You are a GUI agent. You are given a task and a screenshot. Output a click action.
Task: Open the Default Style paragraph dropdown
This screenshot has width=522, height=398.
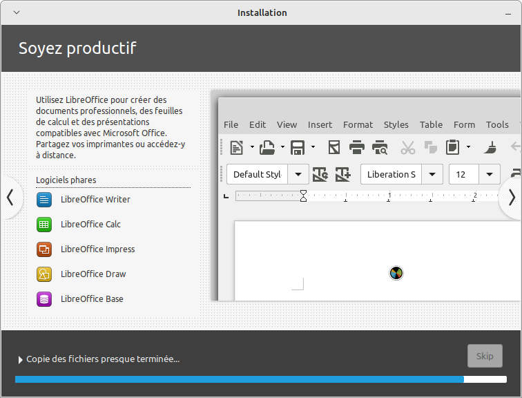click(x=298, y=174)
